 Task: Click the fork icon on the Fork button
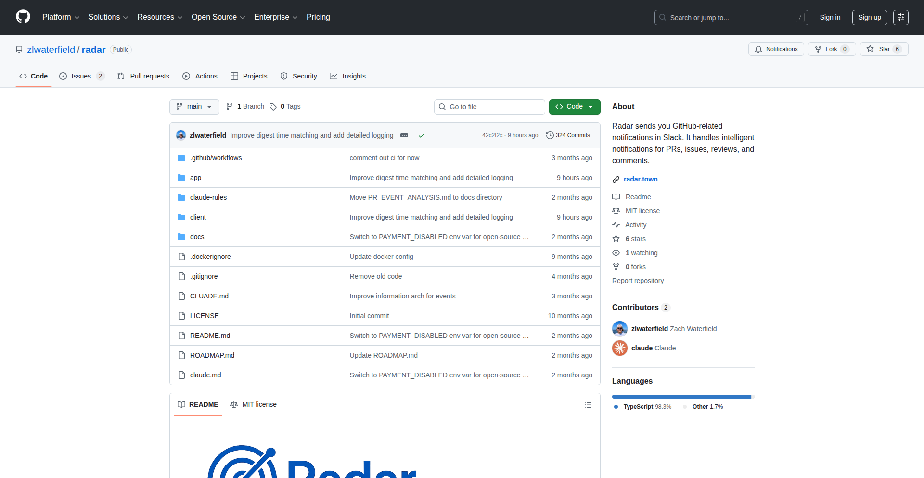[819, 49]
